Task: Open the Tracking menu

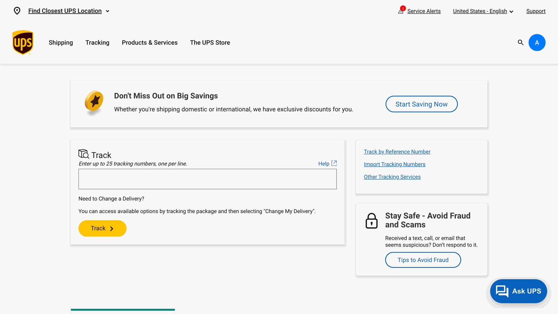Action: tap(97, 43)
